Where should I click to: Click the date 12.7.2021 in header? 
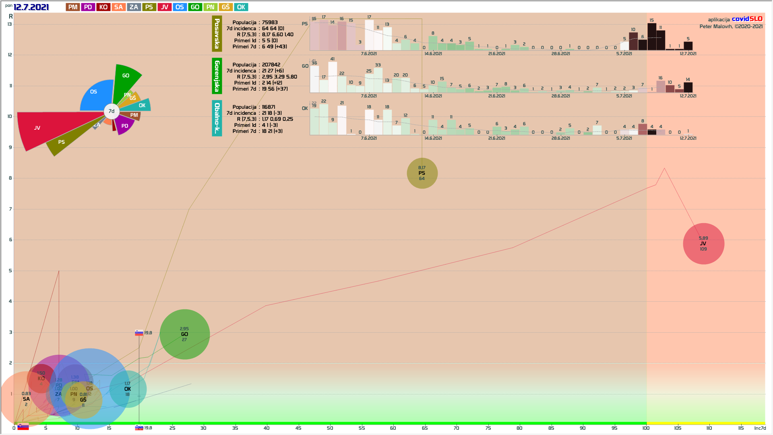(31, 7)
